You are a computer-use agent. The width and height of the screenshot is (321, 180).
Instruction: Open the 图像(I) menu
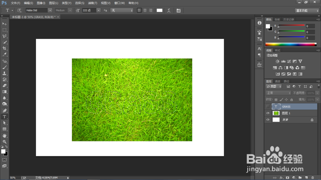(x=41, y=3)
